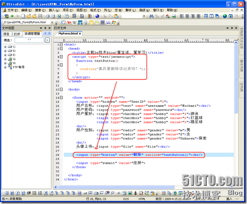Close the 文件视图 panel
Image resolution: width=247 pixels, height=204 pixels.
pyautogui.click(x=49, y=28)
